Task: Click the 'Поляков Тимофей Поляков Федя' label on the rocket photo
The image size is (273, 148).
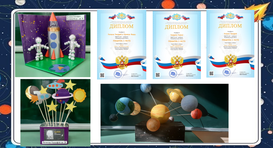Action: 75,18
